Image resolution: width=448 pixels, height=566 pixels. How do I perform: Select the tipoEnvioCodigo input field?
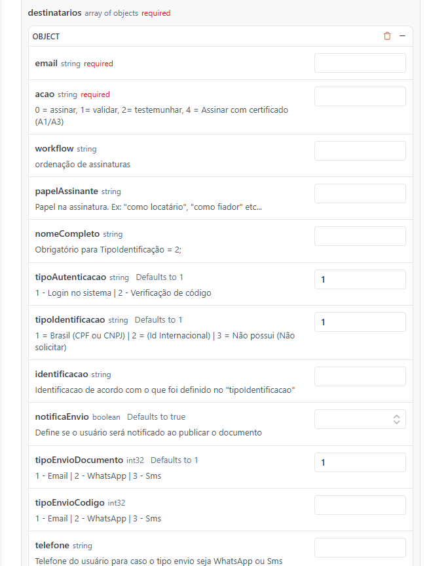pyautogui.click(x=360, y=505)
